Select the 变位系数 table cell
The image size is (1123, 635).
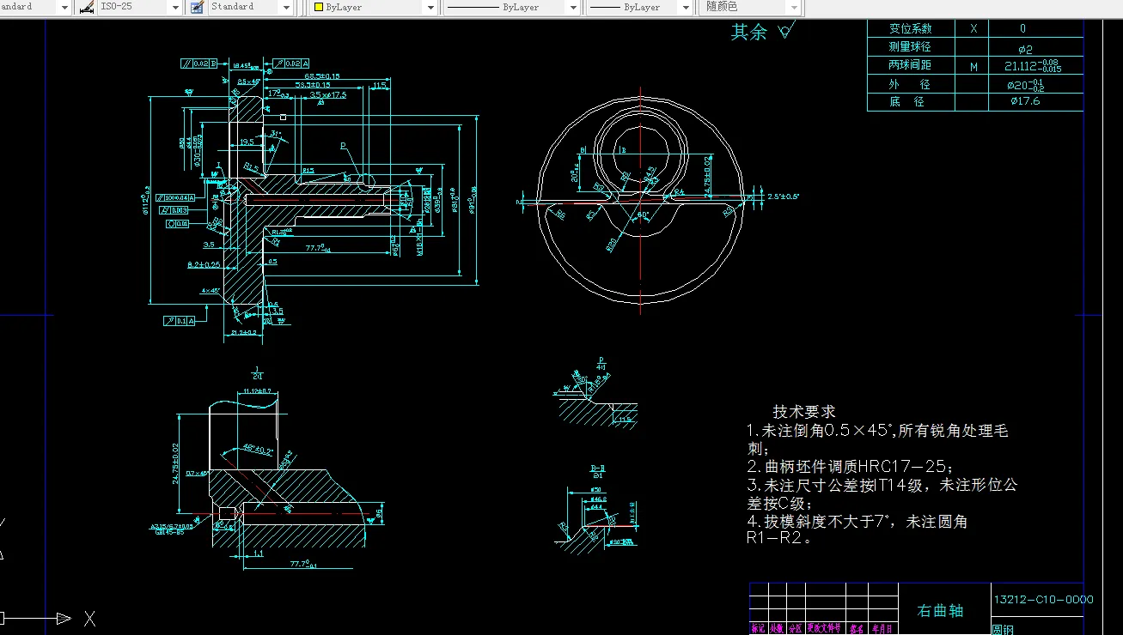tap(910, 28)
